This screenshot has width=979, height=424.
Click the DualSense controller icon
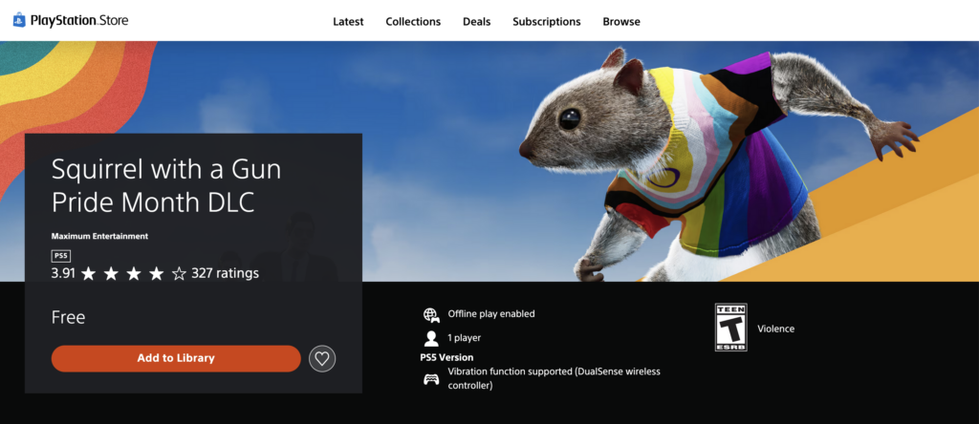click(x=430, y=379)
